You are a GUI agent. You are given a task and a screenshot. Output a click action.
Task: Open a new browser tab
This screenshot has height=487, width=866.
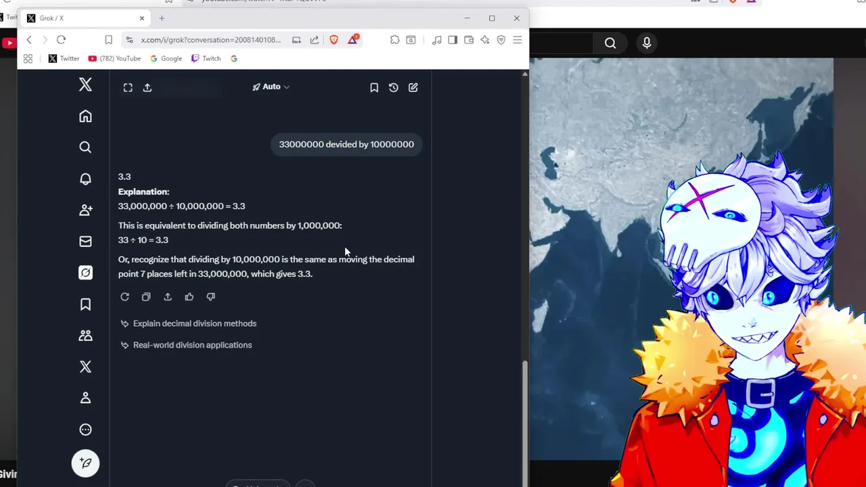(162, 18)
